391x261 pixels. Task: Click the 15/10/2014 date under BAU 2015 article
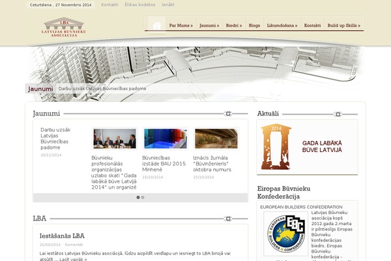click(x=152, y=177)
